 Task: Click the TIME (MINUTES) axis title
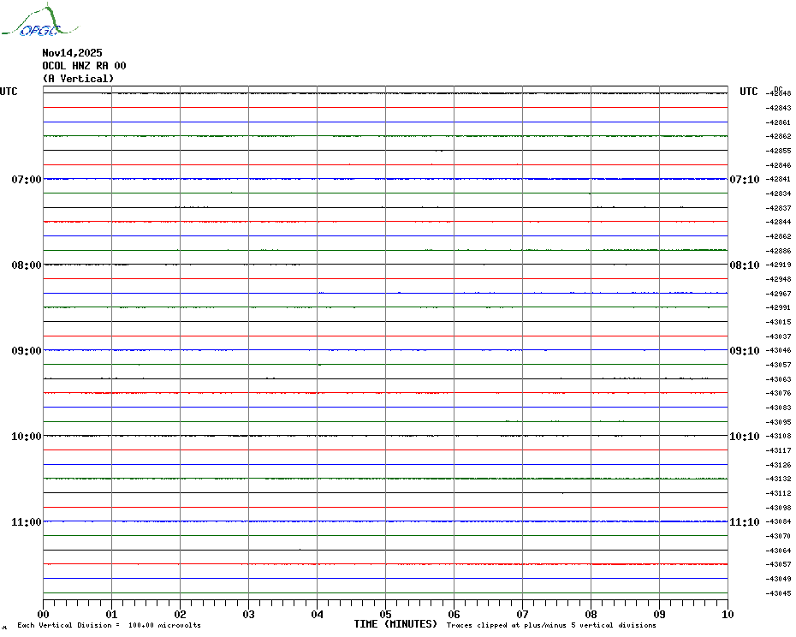click(x=395, y=624)
